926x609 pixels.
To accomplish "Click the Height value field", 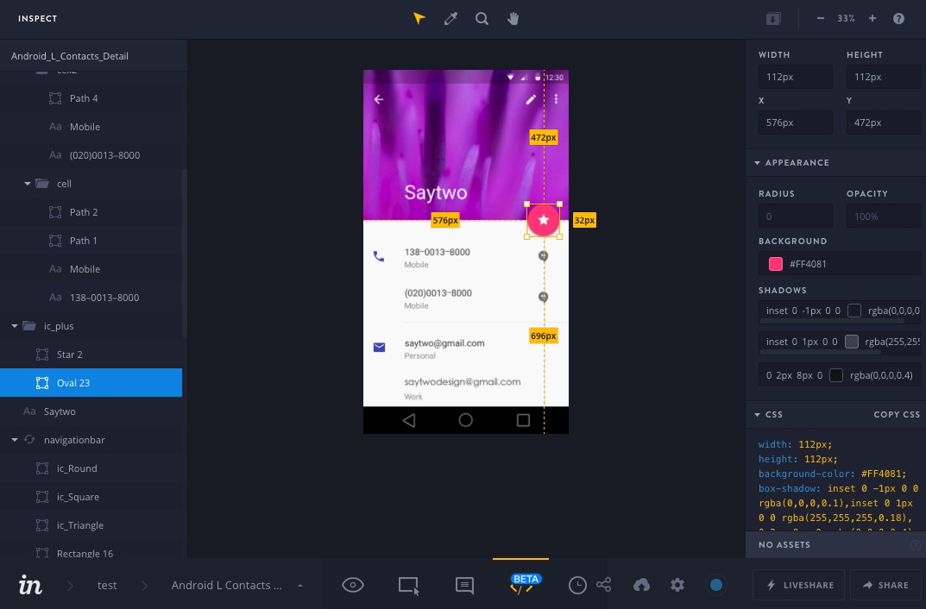I will [x=884, y=77].
